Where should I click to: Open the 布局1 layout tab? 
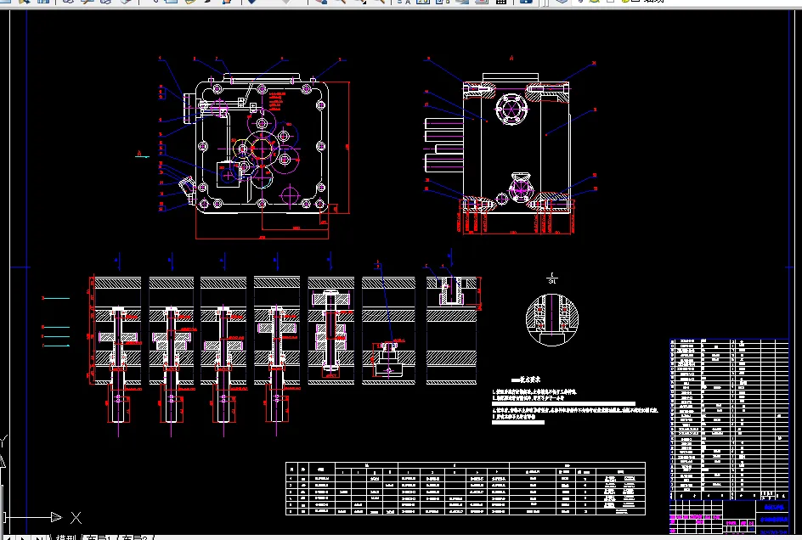(x=99, y=537)
